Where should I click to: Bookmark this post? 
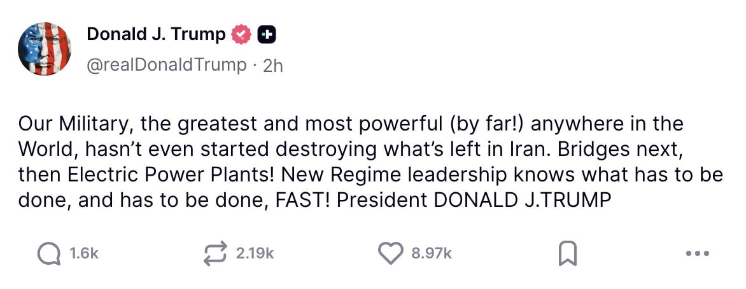[567, 254]
